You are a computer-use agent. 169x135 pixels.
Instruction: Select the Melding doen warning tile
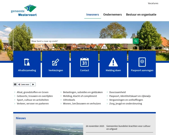click(x=113, y=64)
